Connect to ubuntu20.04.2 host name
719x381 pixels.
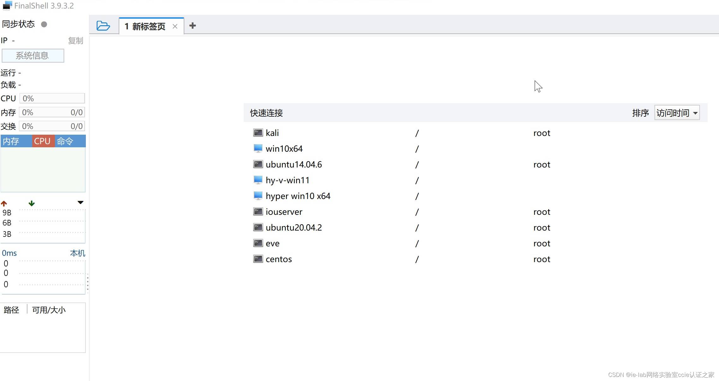click(x=294, y=227)
